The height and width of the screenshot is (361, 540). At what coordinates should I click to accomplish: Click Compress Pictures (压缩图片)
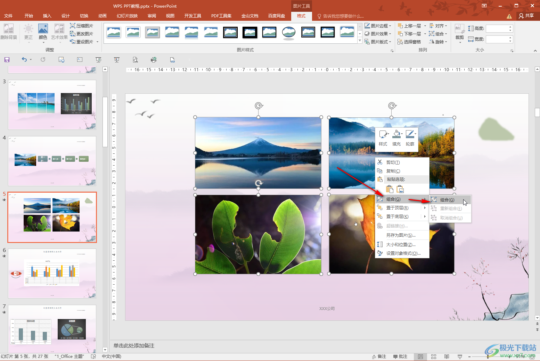pos(82,26)
